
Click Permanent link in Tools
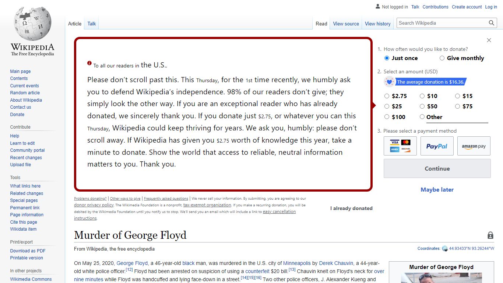[25, 208]
